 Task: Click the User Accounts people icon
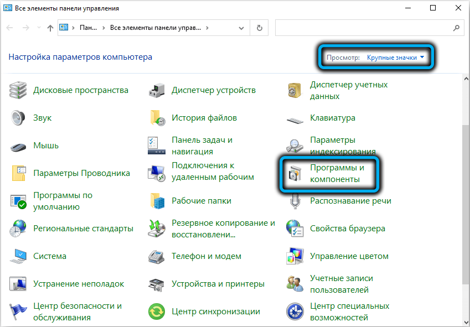(295, 284)
